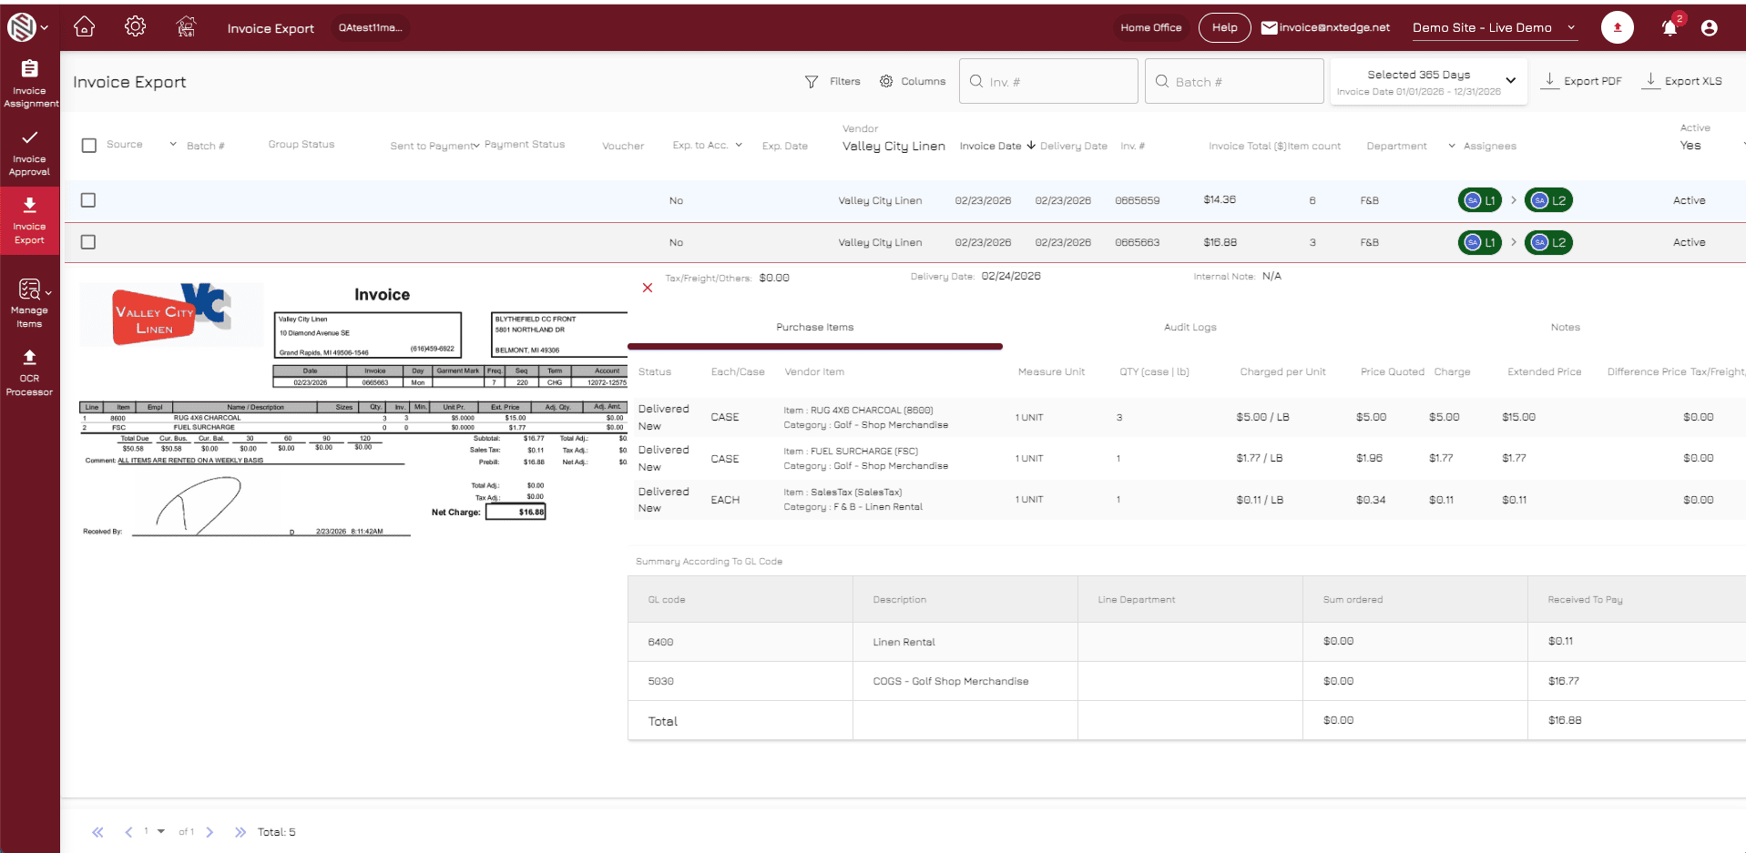Open the Sent to Payment filter dropdown
Image resolution: width=1746 pixels, height=853 pixels.
point(476,146)
